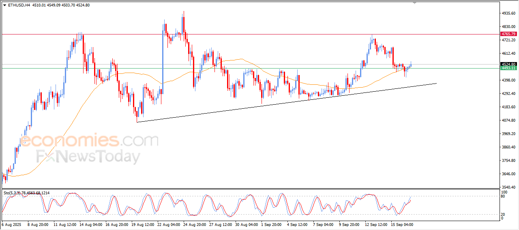Click the 4935.60 price axis label
The width and height of the screenshot is (519, 230).
[x=508, y=13]
